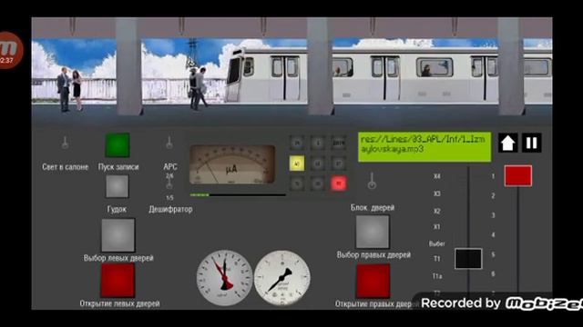
Task: Click the pressure gauge with red needles
Action: tap(225, 278)
